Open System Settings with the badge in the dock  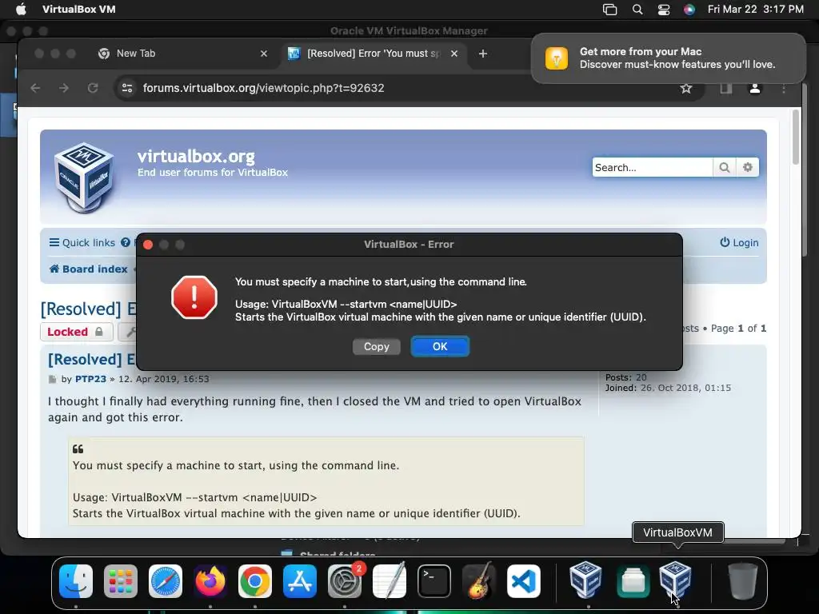coord(345,581)
